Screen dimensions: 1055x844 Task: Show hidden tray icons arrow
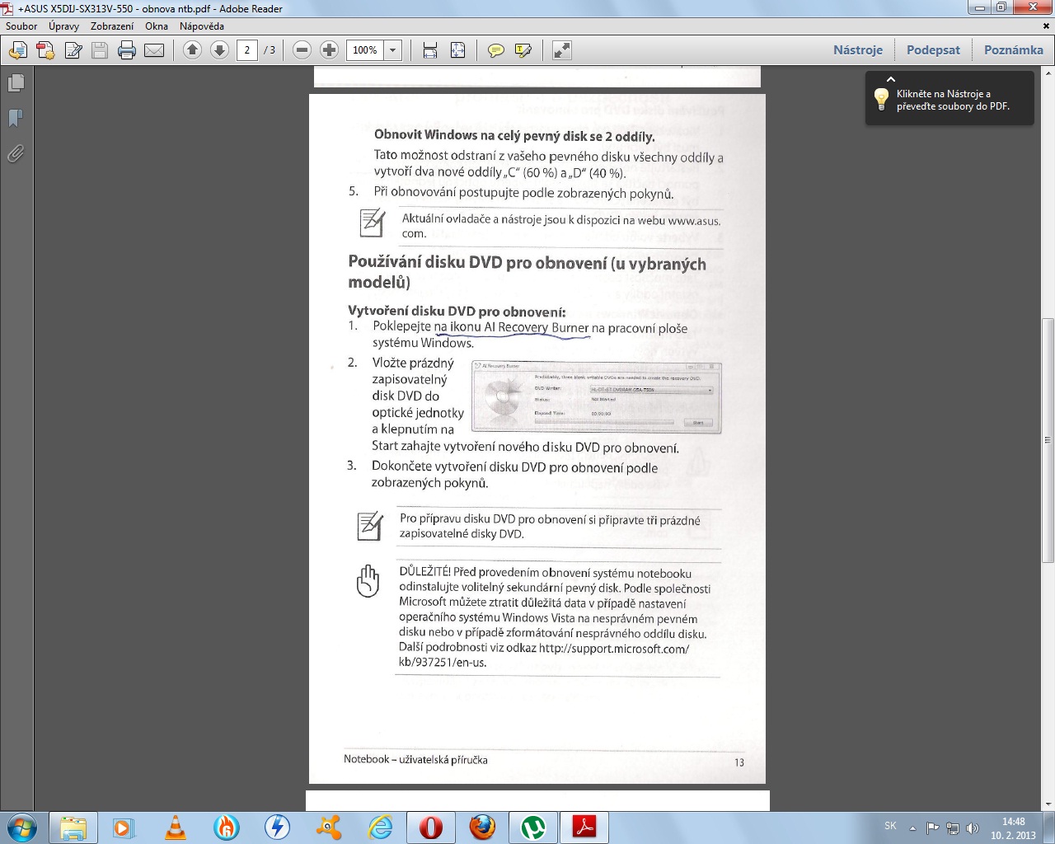pyautogui.click(x=912, y=828)
